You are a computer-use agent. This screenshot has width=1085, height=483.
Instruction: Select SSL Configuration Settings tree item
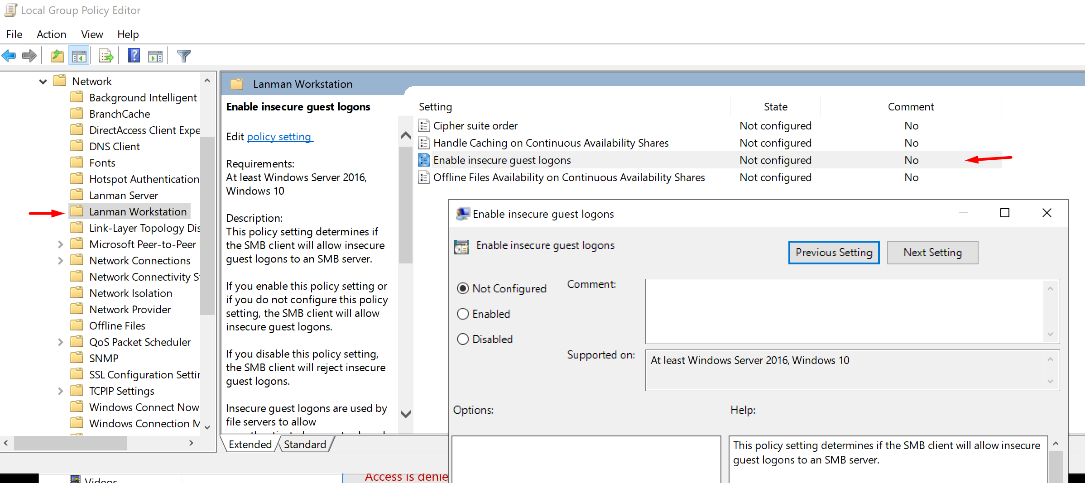(144, 375)
